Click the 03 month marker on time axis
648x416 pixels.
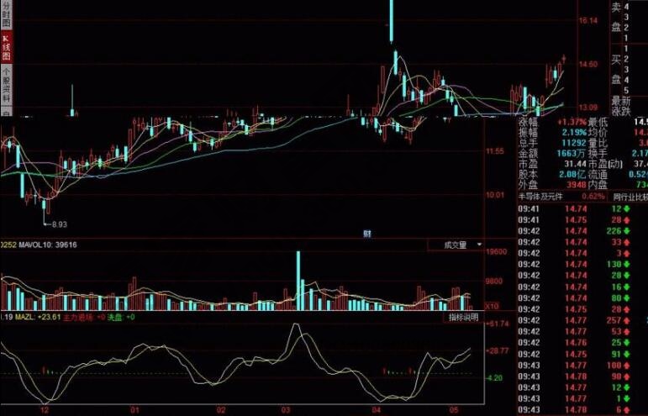coord(287,408)
